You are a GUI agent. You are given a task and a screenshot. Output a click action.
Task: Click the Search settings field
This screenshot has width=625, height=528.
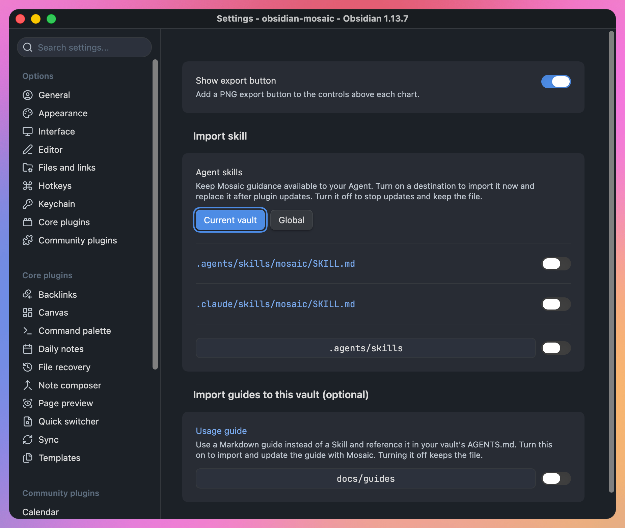[x=84, y=48]
